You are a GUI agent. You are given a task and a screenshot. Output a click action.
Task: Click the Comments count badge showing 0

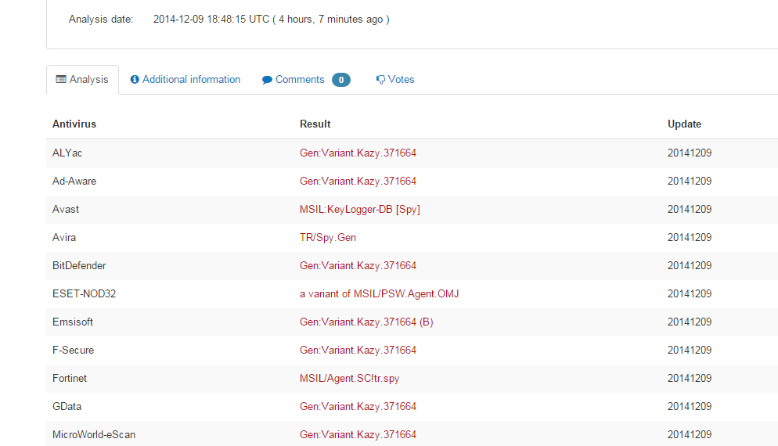click(x=341, y=80)
